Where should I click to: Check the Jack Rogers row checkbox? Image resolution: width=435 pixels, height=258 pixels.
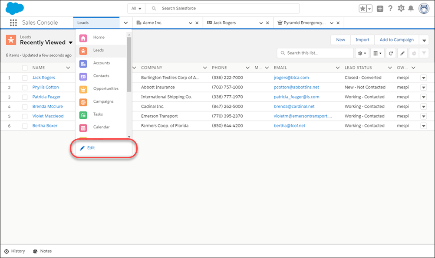coord(25,78)
